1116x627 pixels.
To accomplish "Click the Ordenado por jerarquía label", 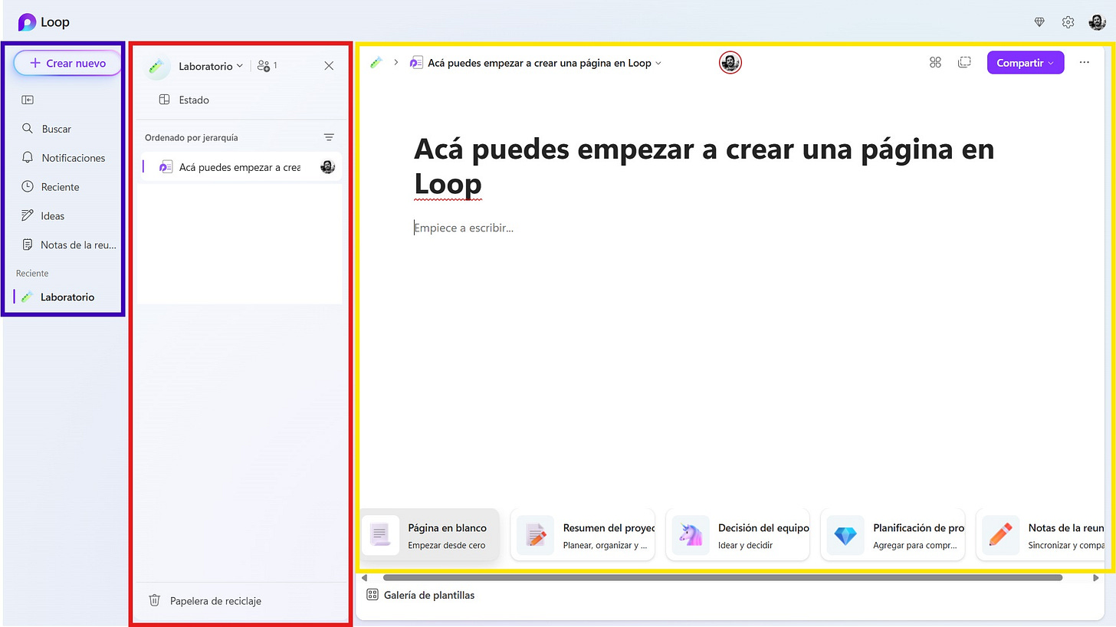I will [x=191, y=138].
